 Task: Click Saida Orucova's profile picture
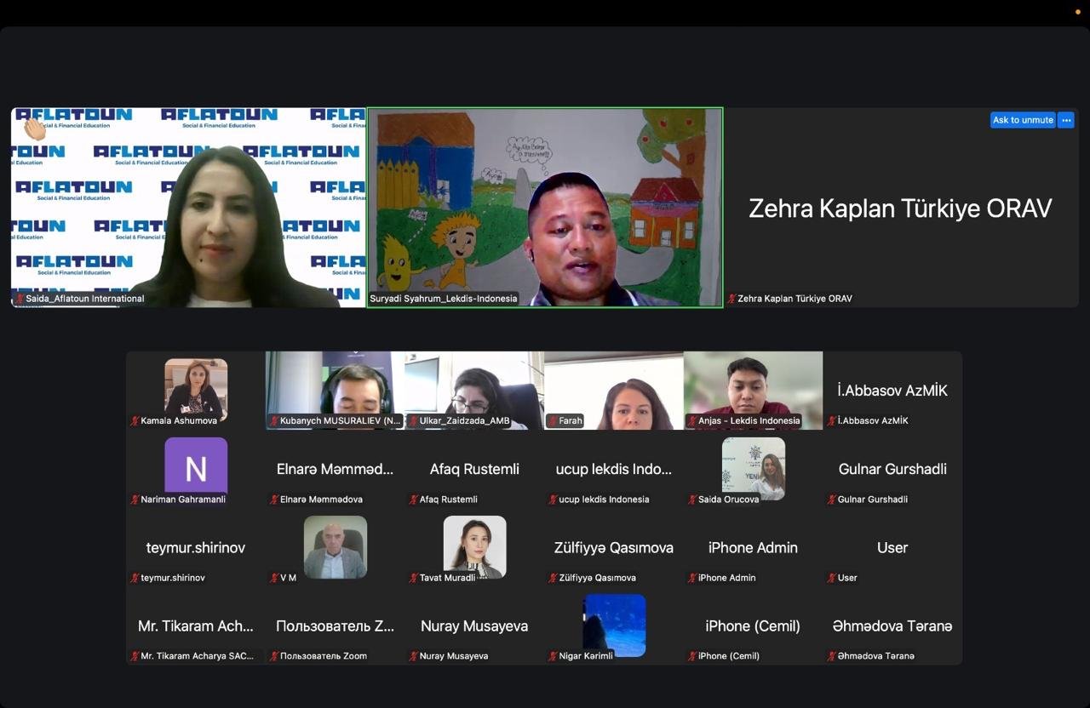pyautogui.click(x=753, y=468)
